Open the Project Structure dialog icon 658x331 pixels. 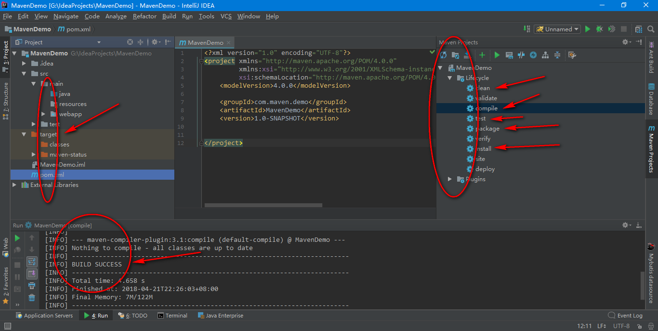[639, 29]
